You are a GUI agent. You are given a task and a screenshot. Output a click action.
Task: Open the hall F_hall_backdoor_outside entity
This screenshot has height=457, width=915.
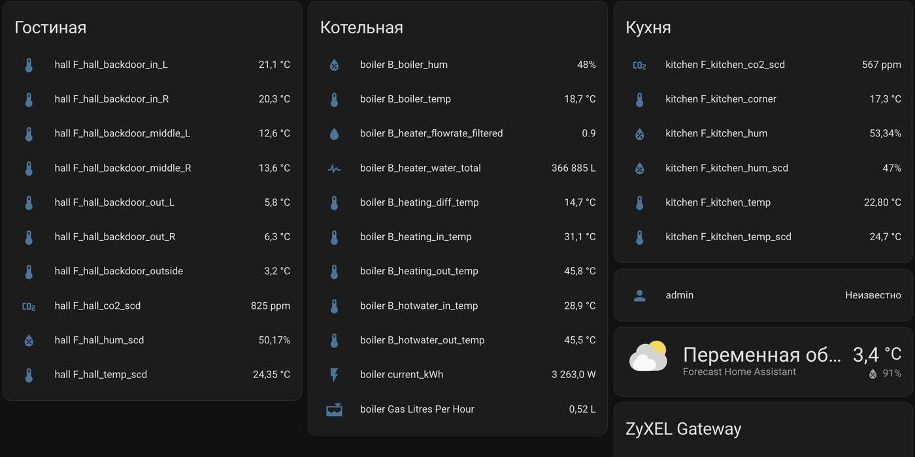click(119, 271)
